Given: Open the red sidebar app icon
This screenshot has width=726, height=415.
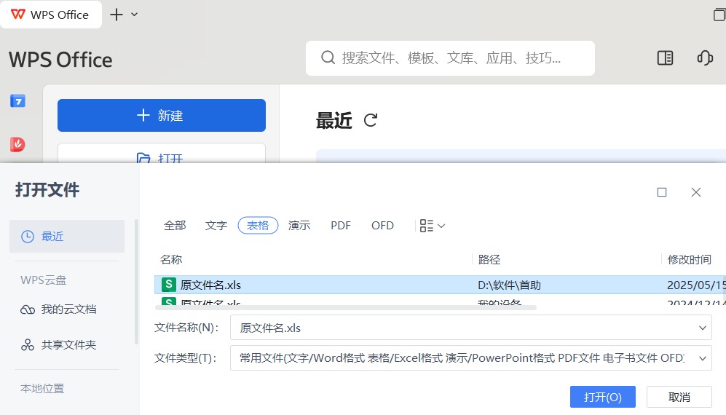Looking at the screenshot, I should (x=17, y=144).
